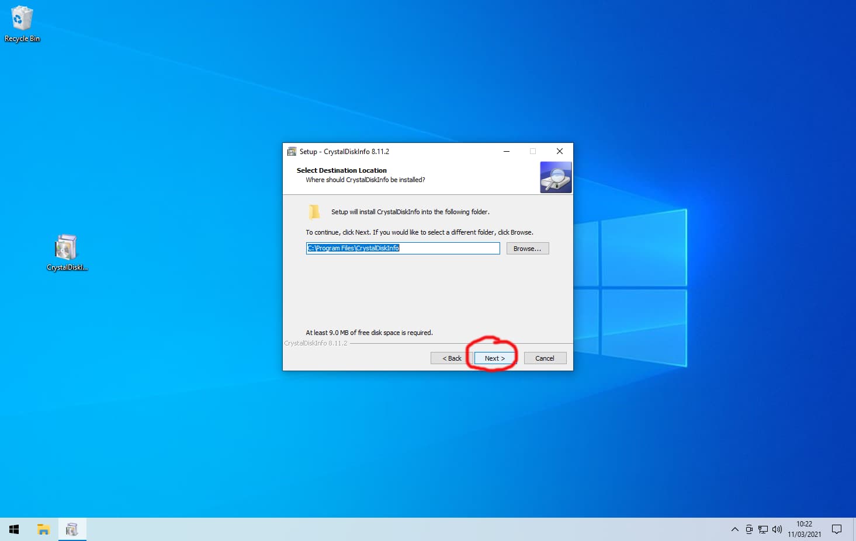Close the Setup dialog with X
856x541 pixels.
[x=560, y=151]
